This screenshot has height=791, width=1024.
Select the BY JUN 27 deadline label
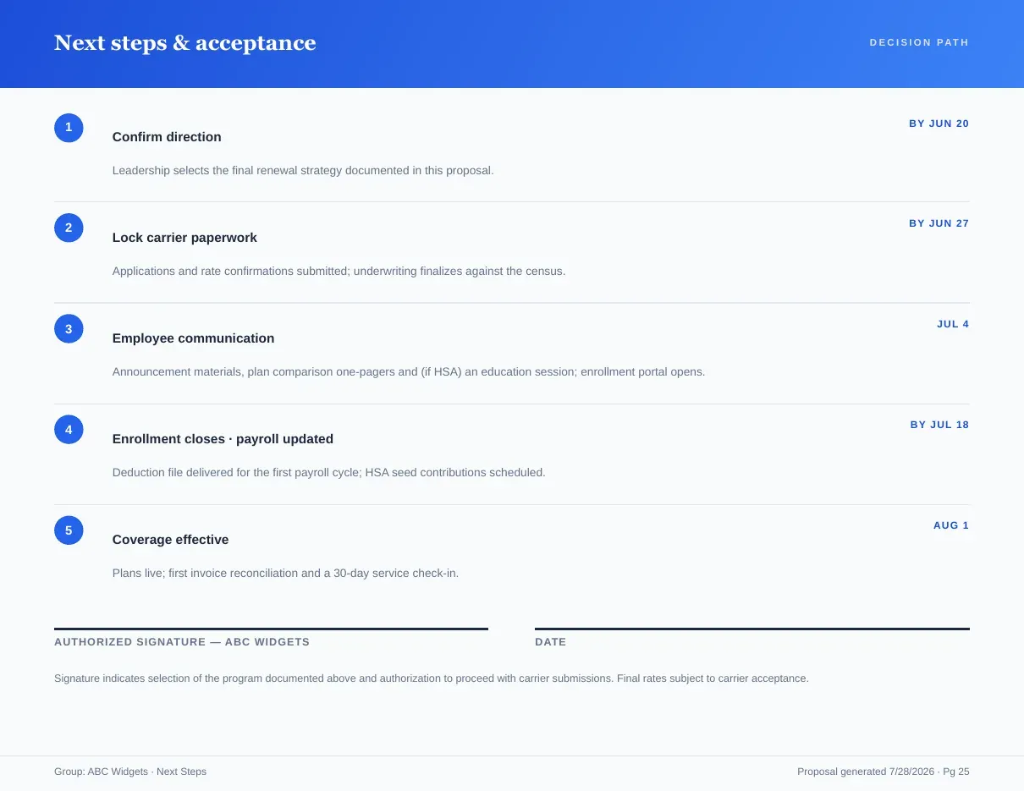tap(939, 223)
